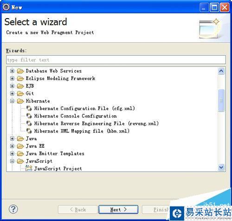Expand the Java EE tree node
This screenshot has width=232, height=221.
12,146
